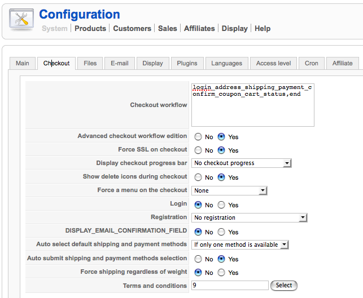Choose No for Show delete icons
The width and height of the screenshot is (363, 298).
click(x=198, y=177)
